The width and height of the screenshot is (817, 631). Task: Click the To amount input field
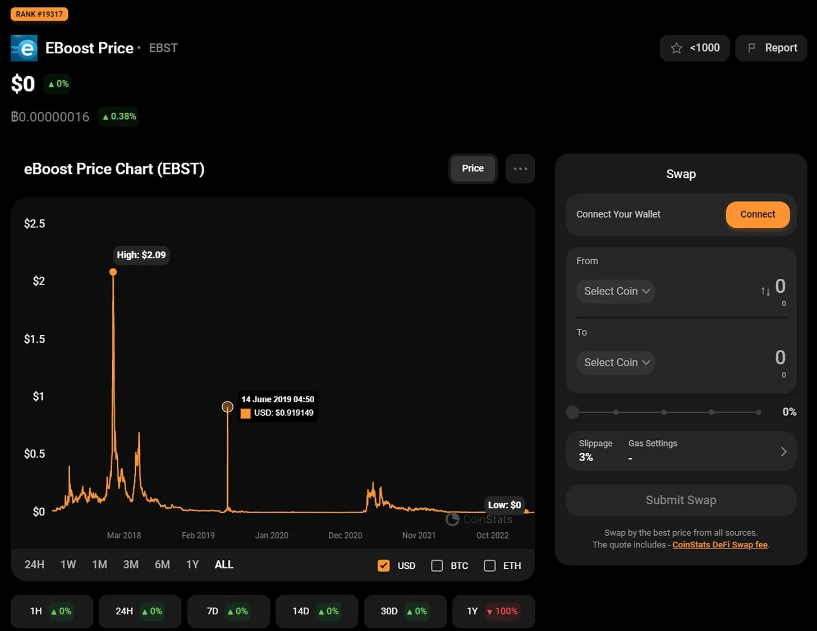(780, 357)
